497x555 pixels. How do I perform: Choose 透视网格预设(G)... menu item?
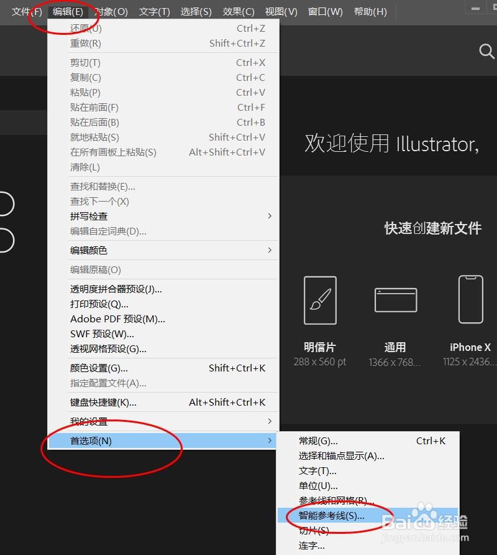tap(163, 348)
